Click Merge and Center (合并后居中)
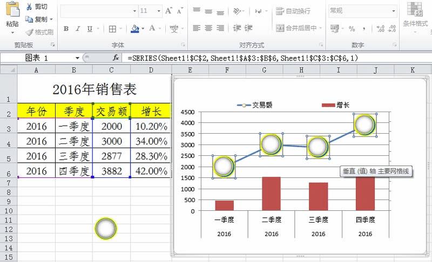 [x=296, y=28]
